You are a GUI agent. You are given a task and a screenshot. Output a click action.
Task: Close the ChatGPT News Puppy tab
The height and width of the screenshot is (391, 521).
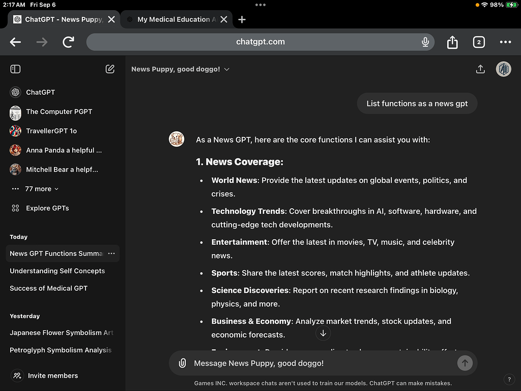click(111, 19)
